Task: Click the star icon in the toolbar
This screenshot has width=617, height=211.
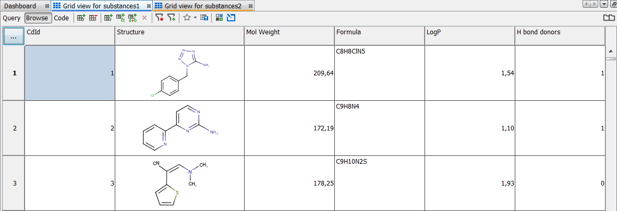Action: 187,18
